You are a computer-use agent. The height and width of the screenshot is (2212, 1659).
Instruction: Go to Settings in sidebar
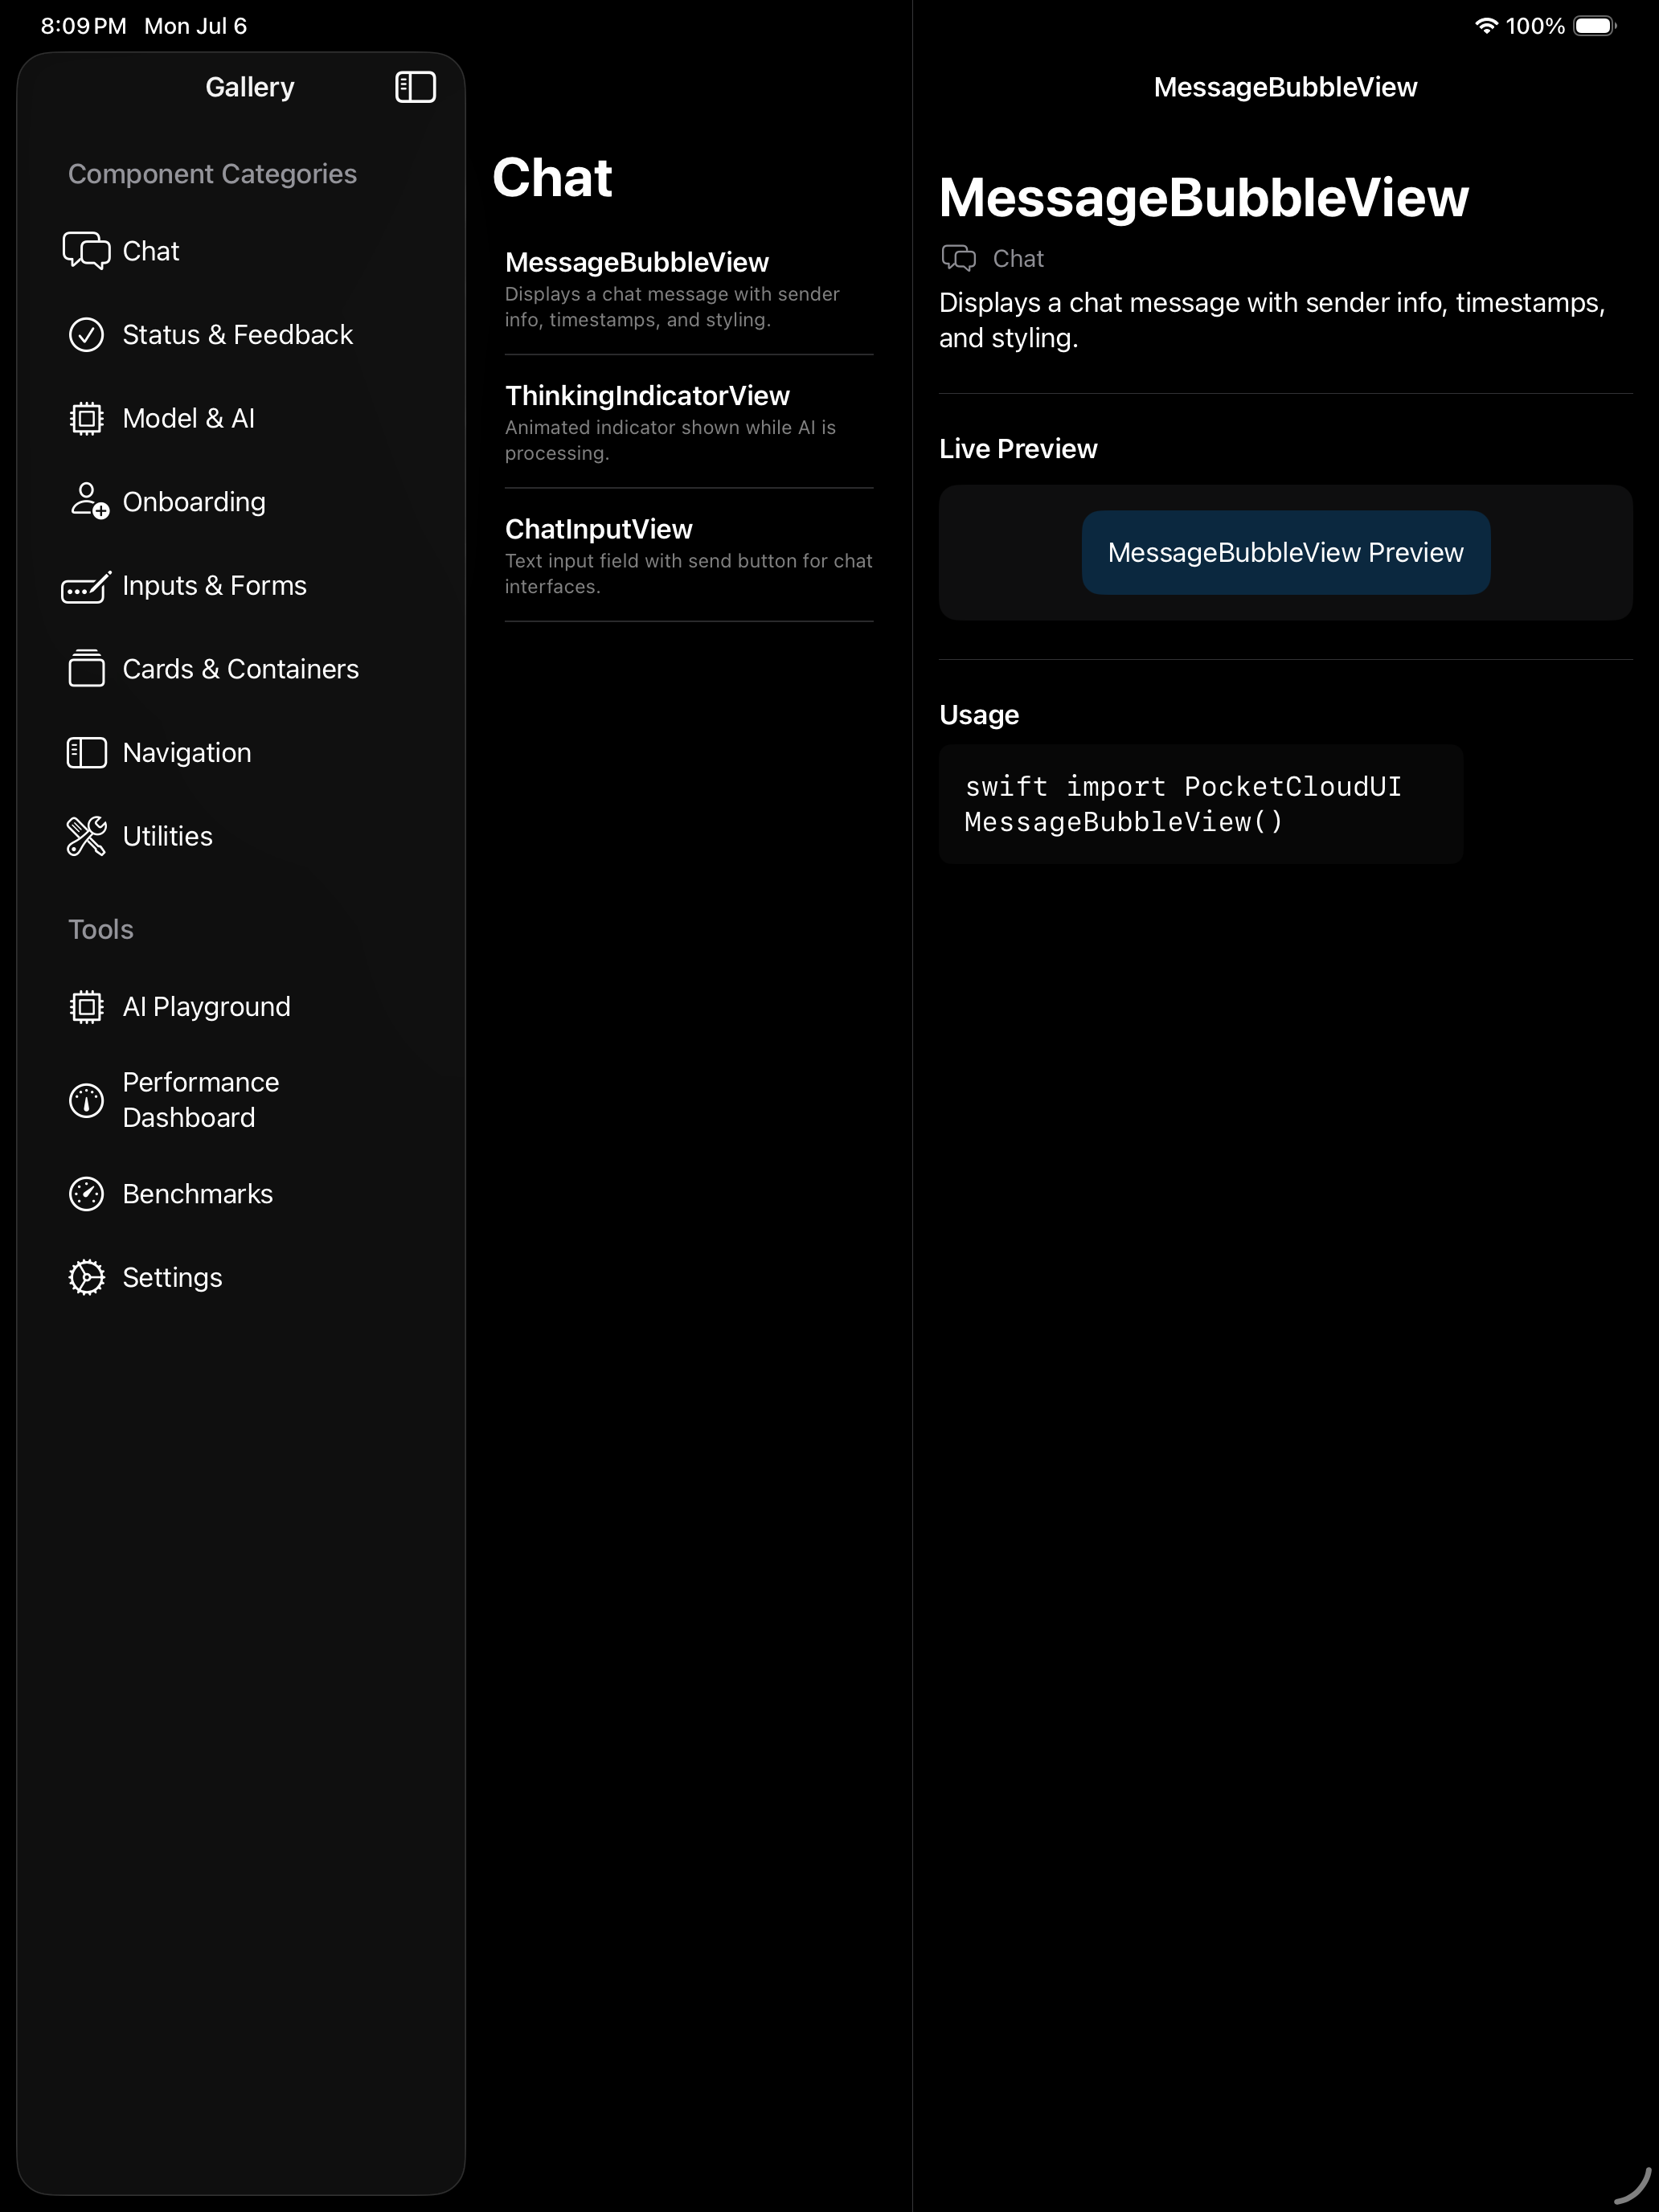pos(241,1277)
